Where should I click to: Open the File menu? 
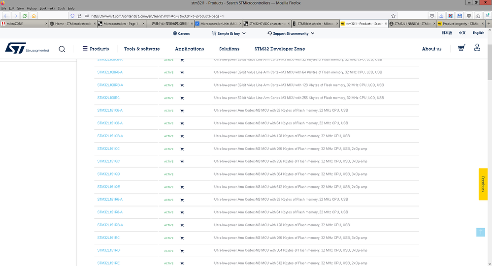[x=4, y=8]
